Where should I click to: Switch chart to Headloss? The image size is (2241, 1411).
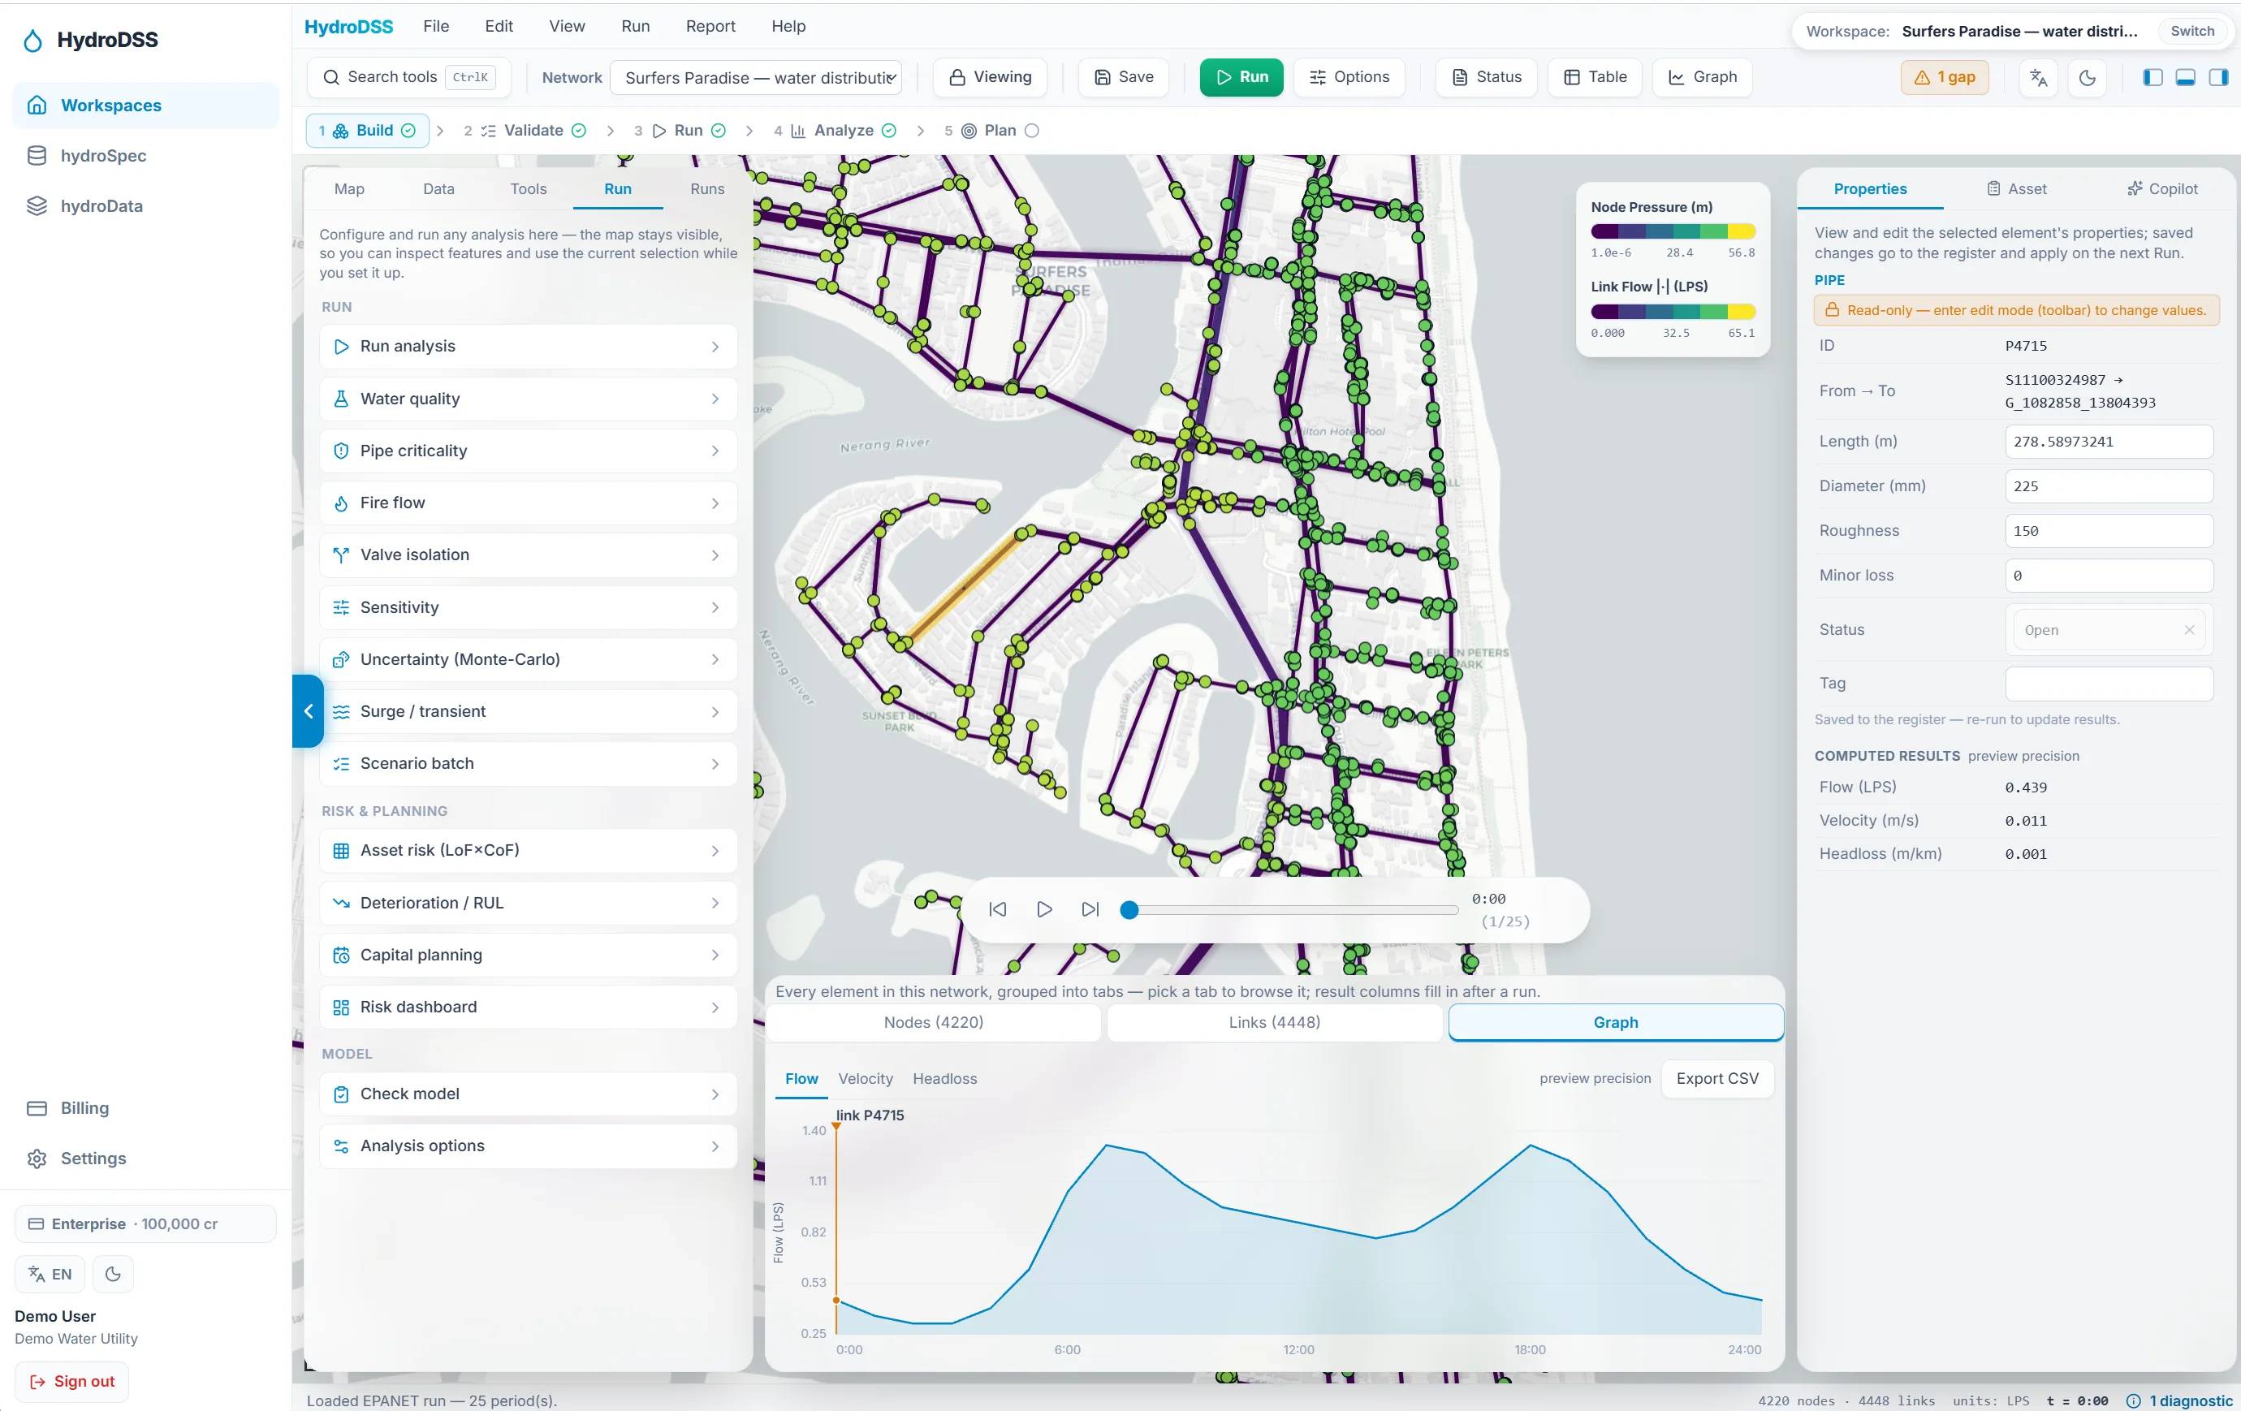point(944,1079)
